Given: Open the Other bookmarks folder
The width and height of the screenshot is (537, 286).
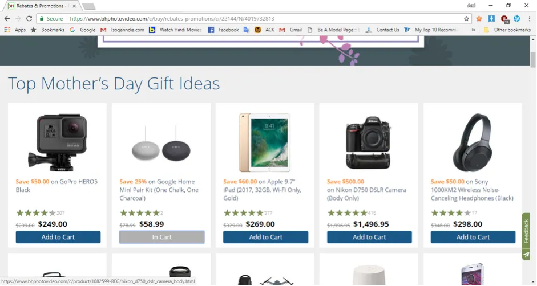Looking at the screenshot, I should [507, 30].
